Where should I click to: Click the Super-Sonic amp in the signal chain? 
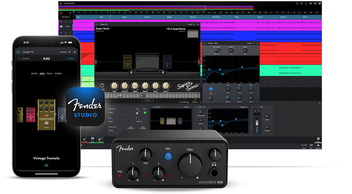[x=147, y=61]
